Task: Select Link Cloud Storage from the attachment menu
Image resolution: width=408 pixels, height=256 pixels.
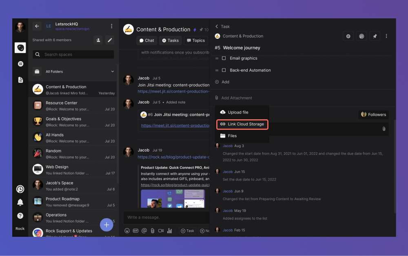Action: [x=242, y=124]
